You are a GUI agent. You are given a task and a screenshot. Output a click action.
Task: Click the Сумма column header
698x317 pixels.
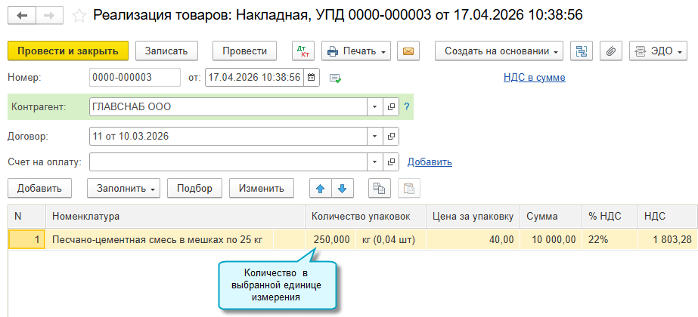pyautogui.click(x=551, y=217)
